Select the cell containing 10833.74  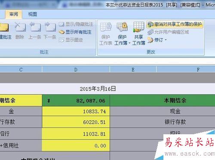(x=76, y=111)
